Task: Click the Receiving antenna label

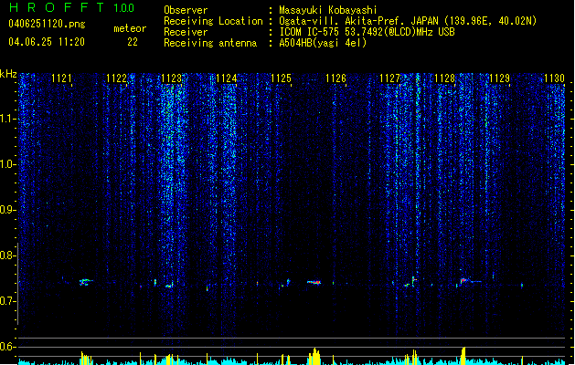Action: coord(210,43)
